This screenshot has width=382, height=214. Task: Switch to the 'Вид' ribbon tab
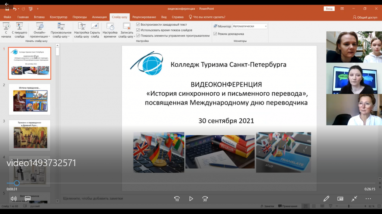[x=164, y=17]
